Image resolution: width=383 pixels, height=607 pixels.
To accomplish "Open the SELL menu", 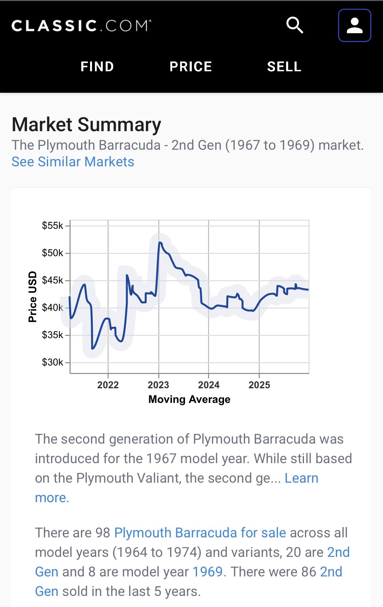I will click(284, 67).
